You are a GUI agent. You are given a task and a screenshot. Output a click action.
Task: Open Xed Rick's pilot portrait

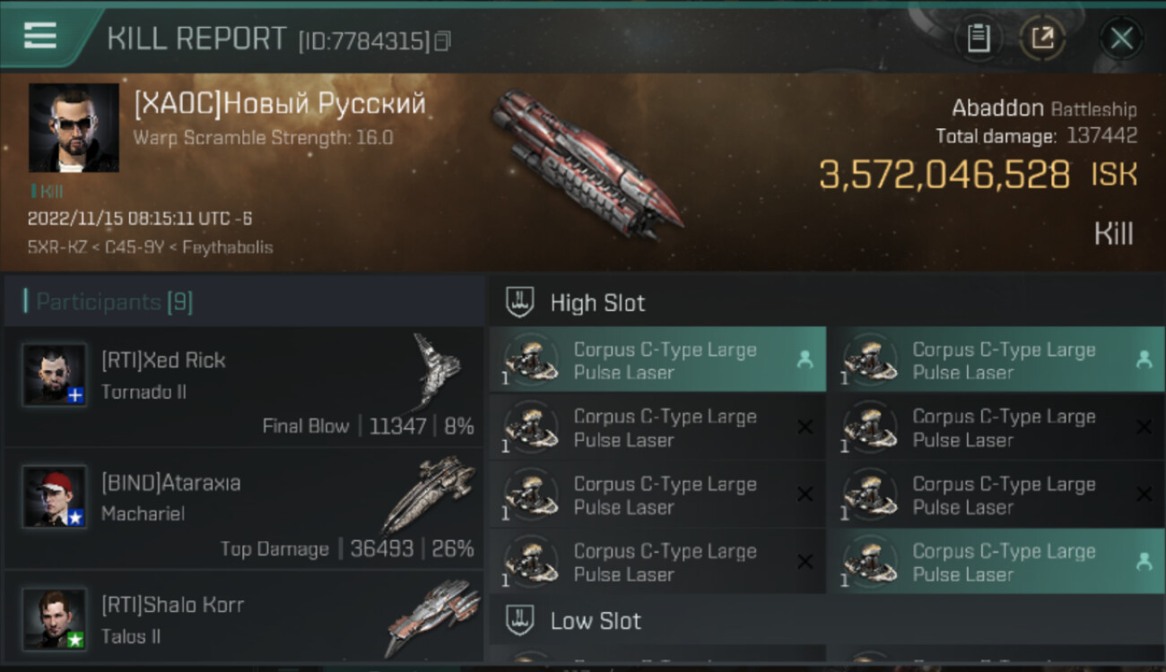(55, 375)
